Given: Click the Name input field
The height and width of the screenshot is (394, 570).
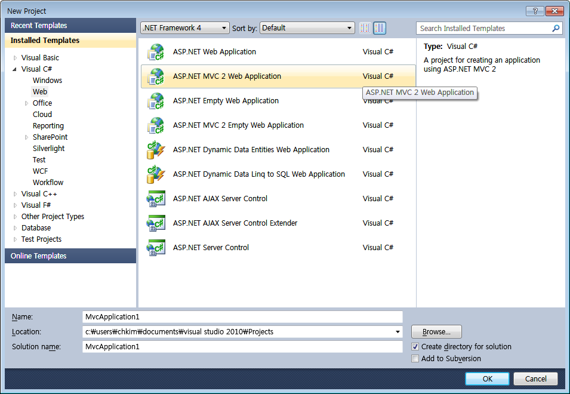Looking at the screenshot, I should [x=242, y=317].
